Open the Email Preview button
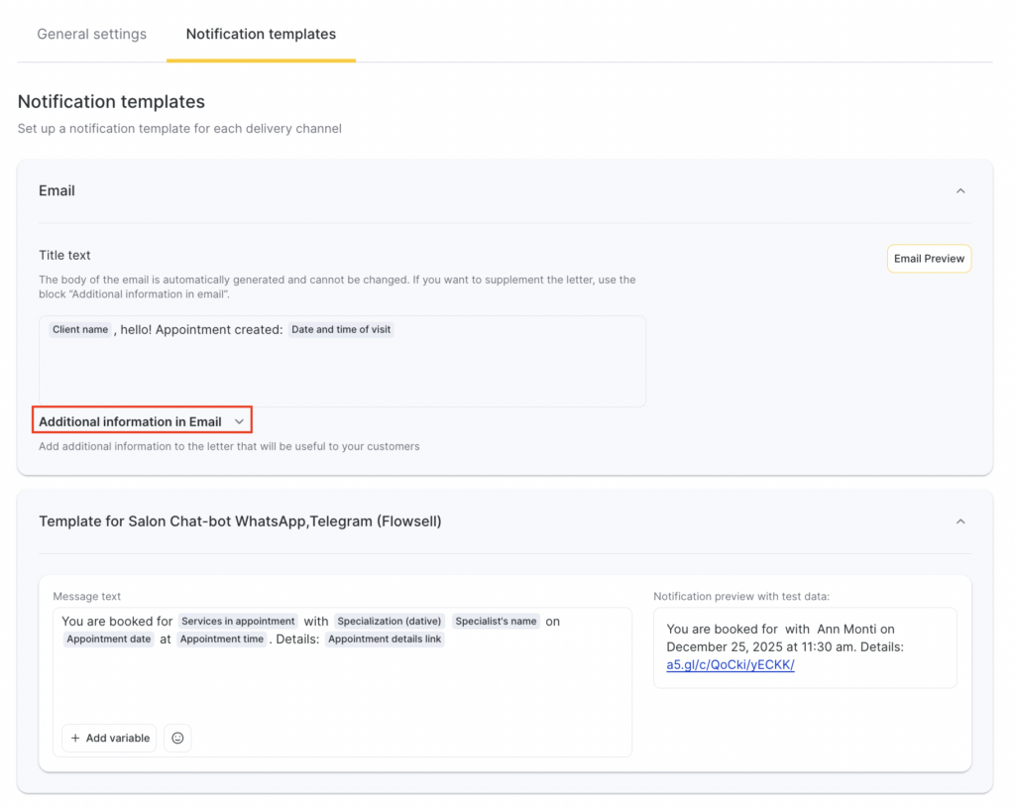Viewport: 1015px width, 809px height. tap(928, 259)
